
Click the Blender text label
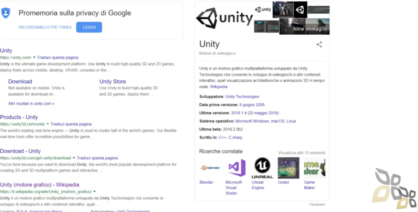click(x=206, y=183)
